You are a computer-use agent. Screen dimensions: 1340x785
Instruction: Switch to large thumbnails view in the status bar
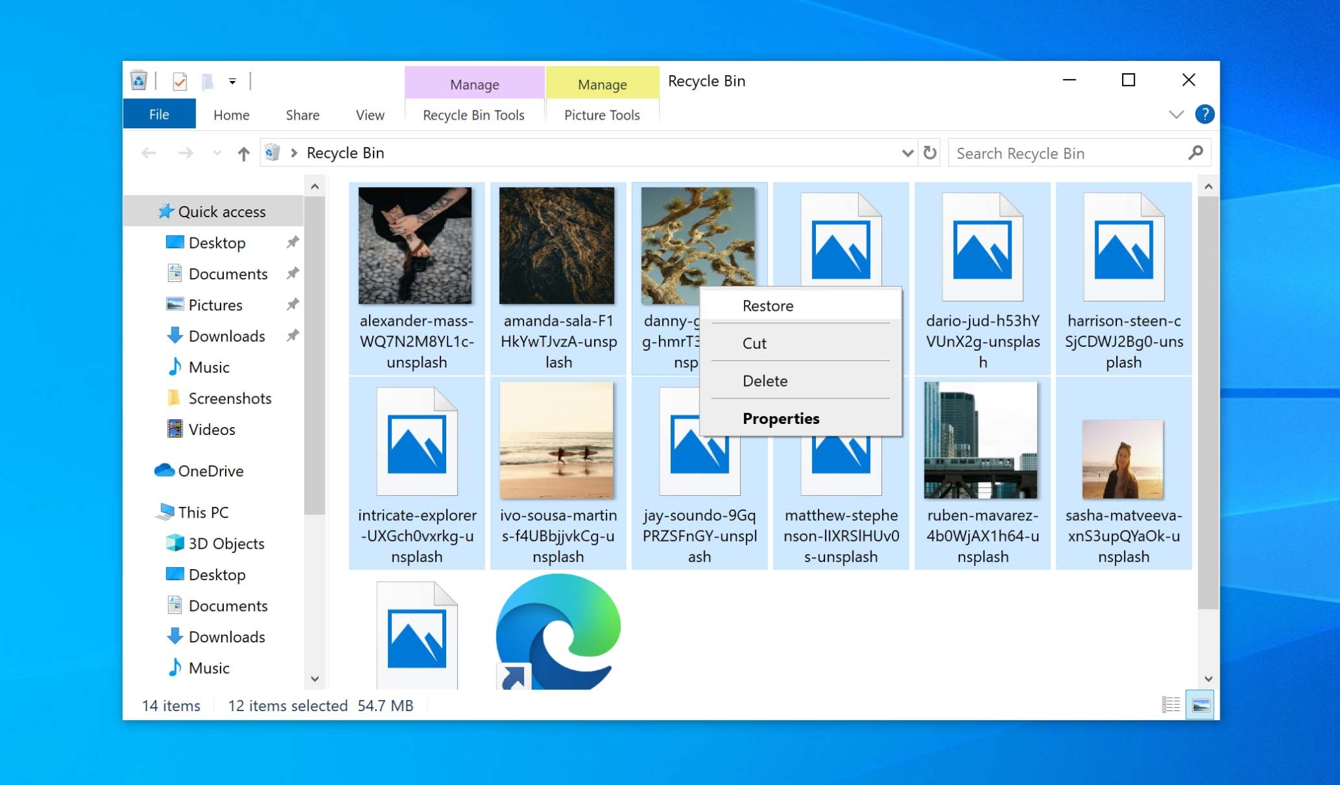(x=1200, y=705)
